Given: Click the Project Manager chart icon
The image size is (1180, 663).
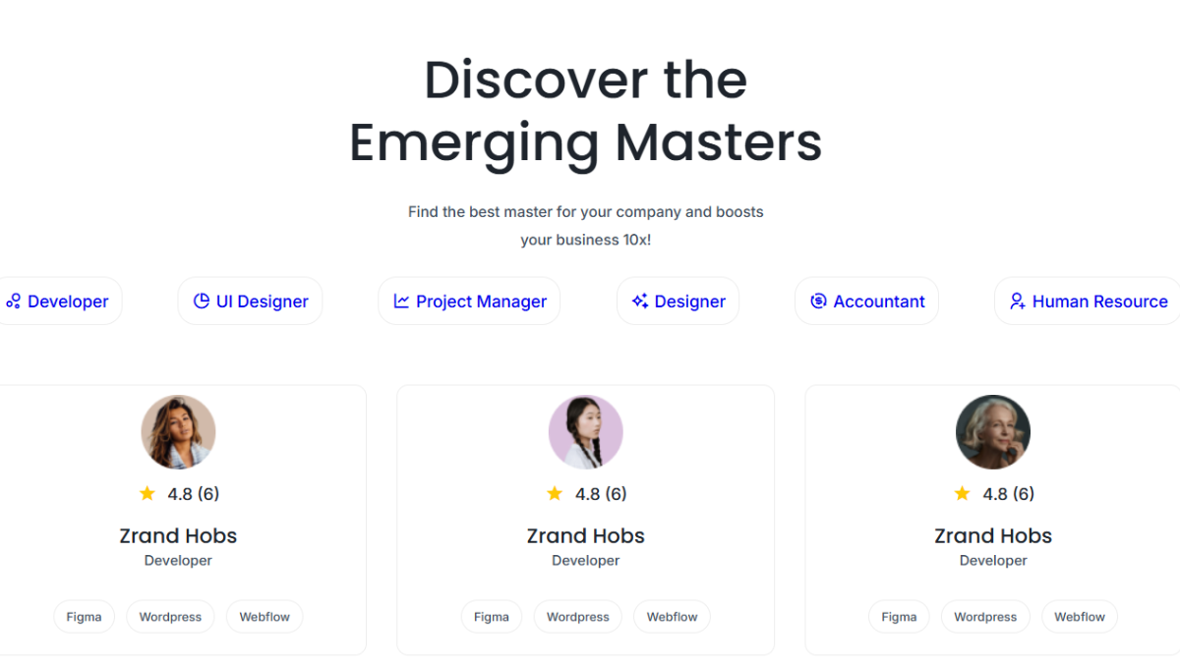Looking at the screenshot, I should [x=401, y=302].
